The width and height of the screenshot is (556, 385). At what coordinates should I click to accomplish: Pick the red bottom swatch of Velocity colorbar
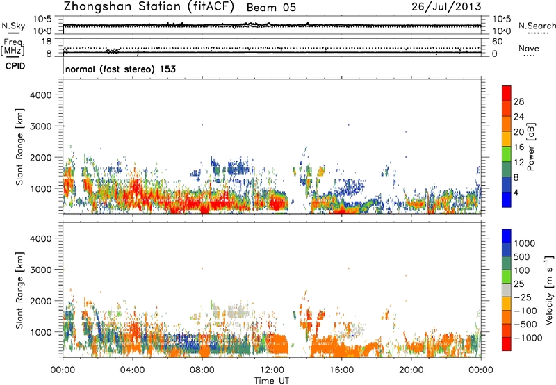507,344
